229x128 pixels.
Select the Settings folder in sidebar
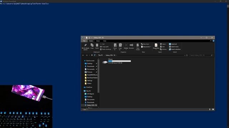(90, 81)
